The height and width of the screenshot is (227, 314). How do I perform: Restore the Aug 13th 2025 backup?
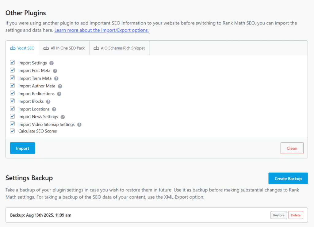[x=279, y=215]
